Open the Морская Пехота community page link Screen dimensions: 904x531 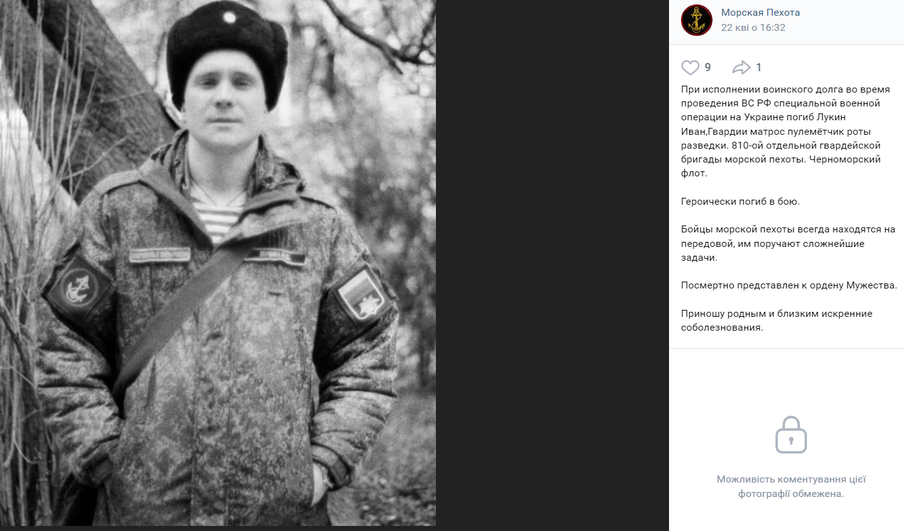tap(760, 13)
